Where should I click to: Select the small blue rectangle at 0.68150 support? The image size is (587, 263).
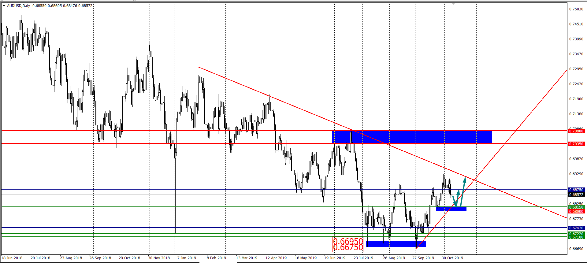point(451,209)
